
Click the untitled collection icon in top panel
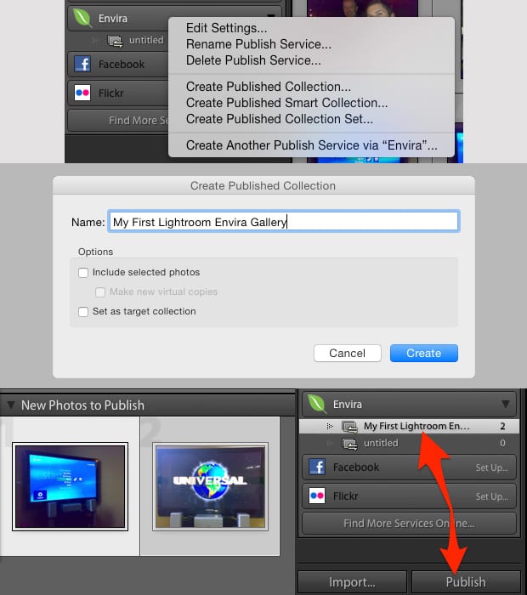[x=115, y=41]
